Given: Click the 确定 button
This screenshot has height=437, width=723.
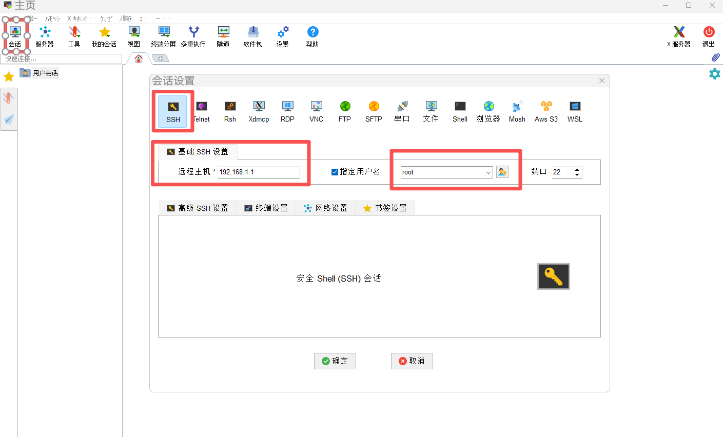Looking at the screenshot, I should point(335,361).
